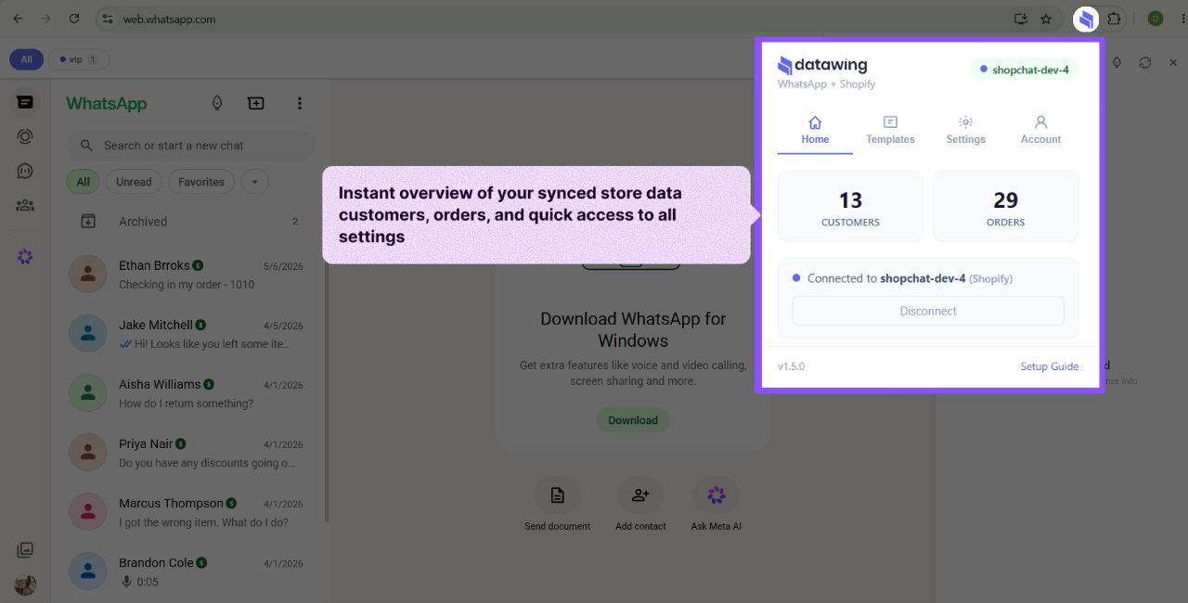Image resolution: width=1188 pixels, height=603 pixels.
Task: View site information icon in the address bar
Action: tap(107, 19)
